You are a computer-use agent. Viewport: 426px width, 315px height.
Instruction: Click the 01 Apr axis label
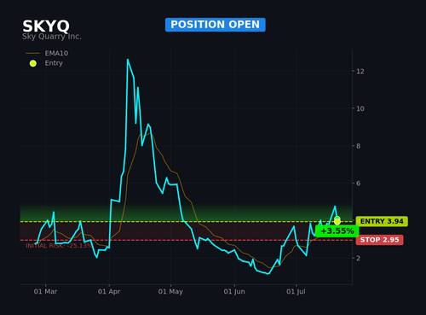click(109, 292)
